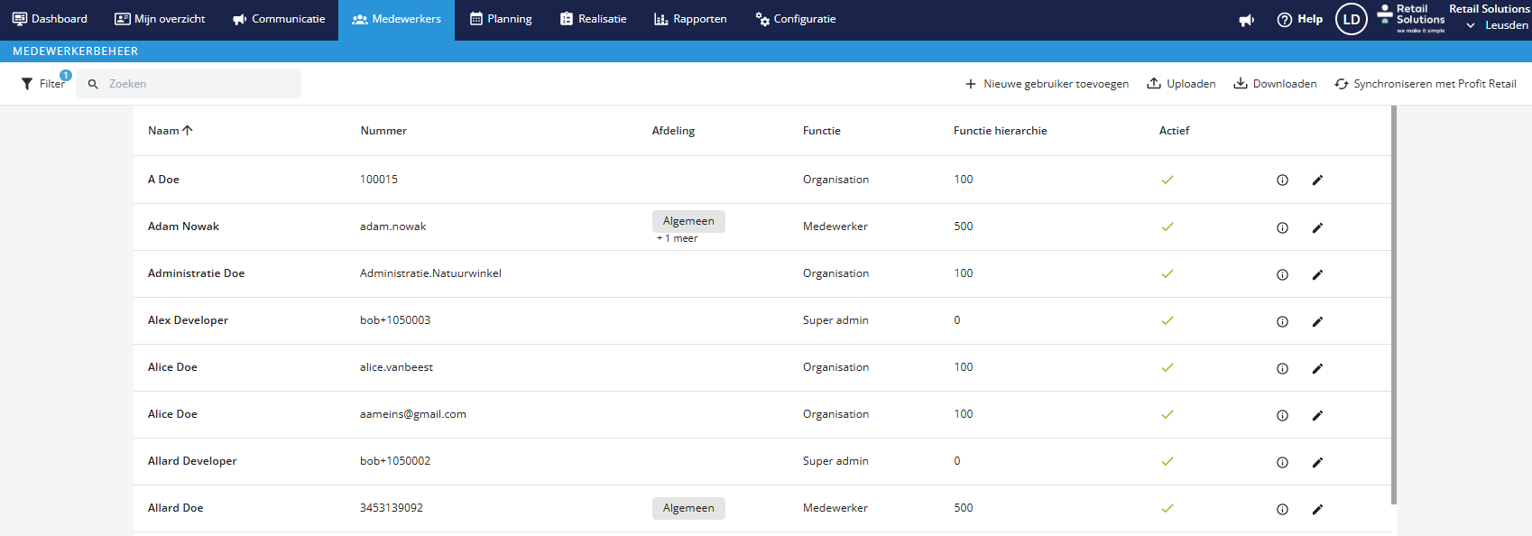Click 'alice.vanbeest' cell
This screenshot has height=536, width=1532.
click(x=396, y=367)
